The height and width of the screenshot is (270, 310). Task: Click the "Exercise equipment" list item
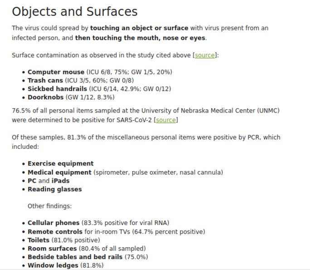tap(60, 164)
